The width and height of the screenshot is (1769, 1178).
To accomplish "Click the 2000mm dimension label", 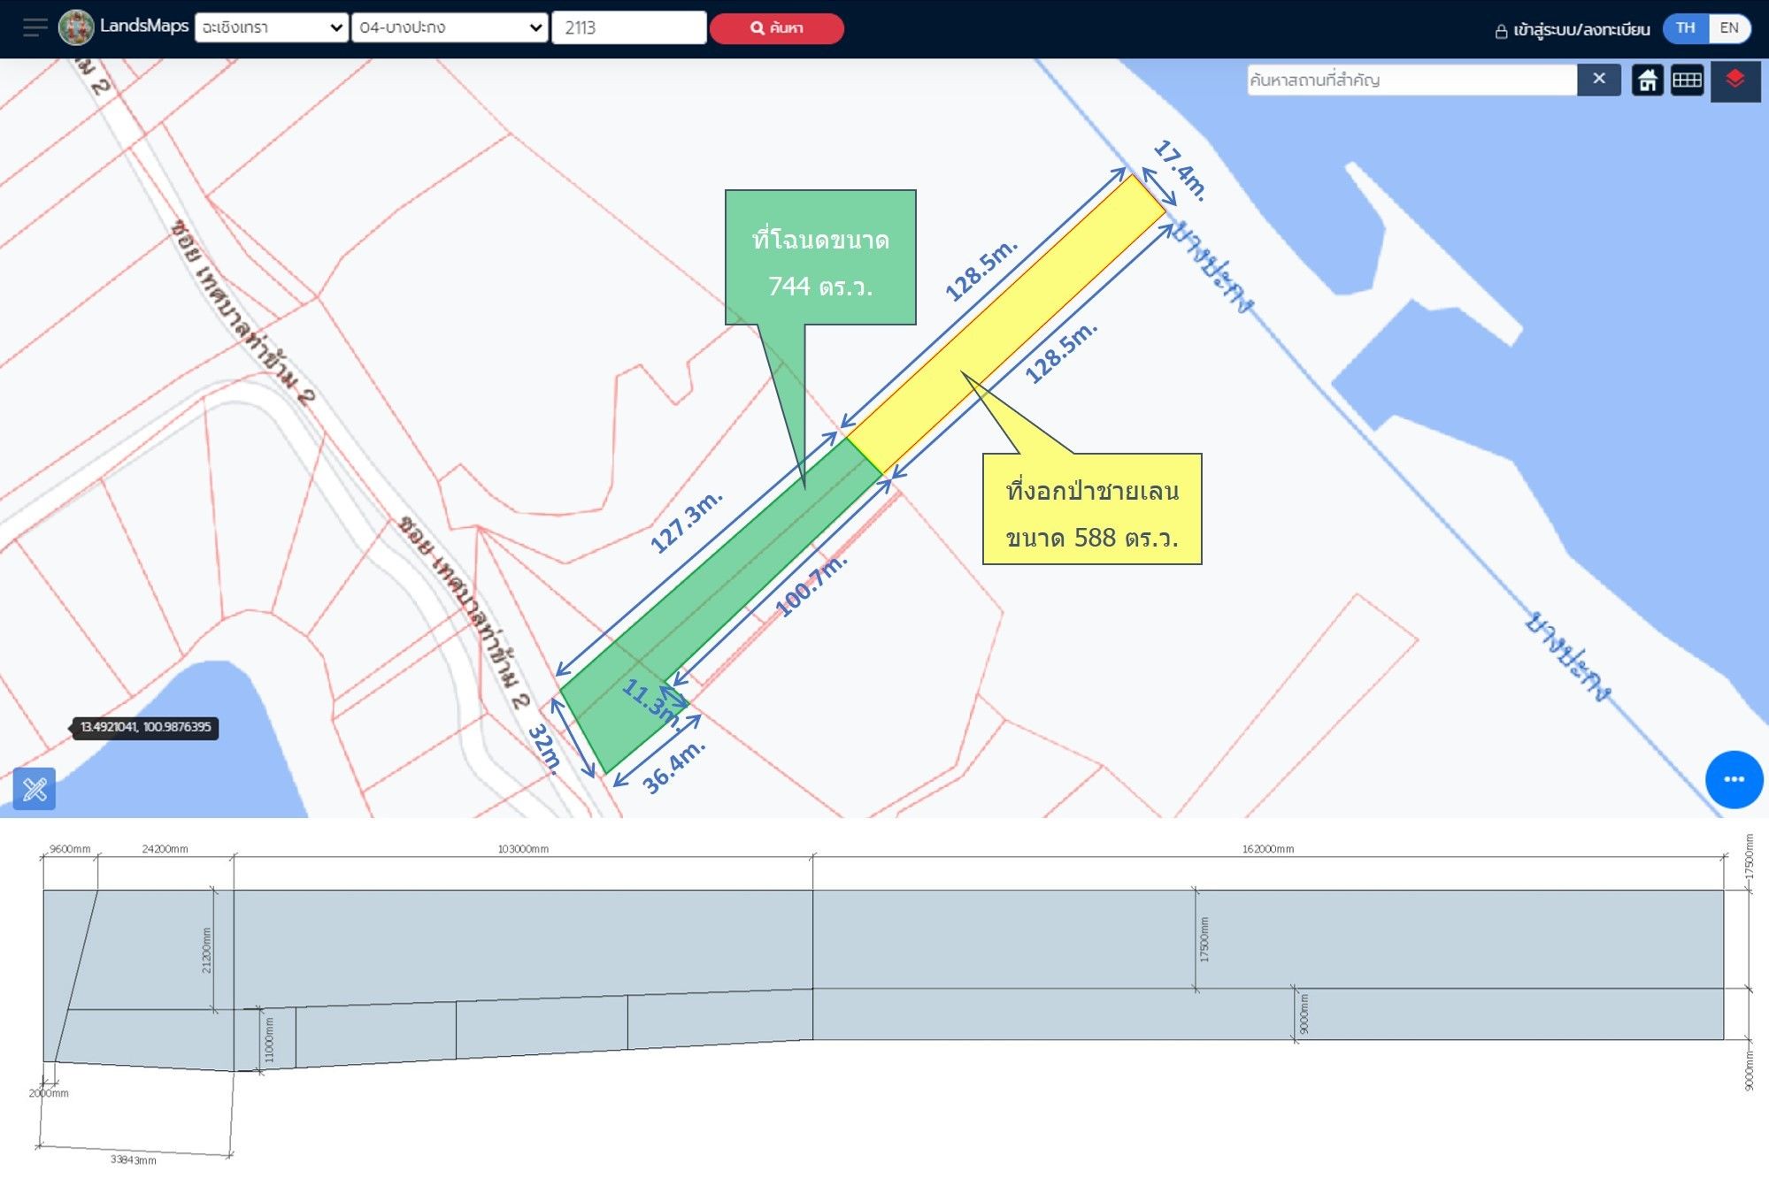I will click(x=49, y=1093).
